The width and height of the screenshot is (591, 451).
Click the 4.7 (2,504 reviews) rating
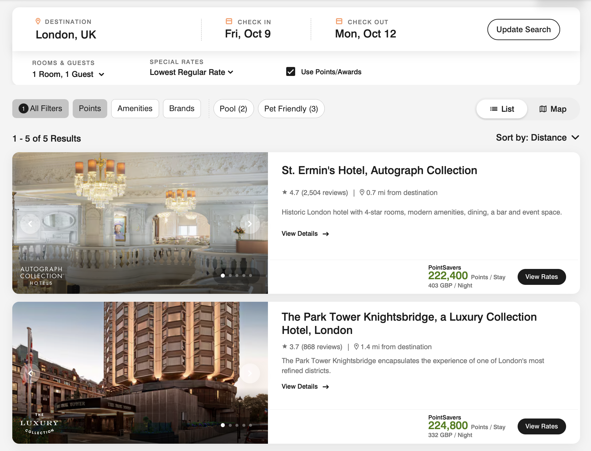coord(315,193)
